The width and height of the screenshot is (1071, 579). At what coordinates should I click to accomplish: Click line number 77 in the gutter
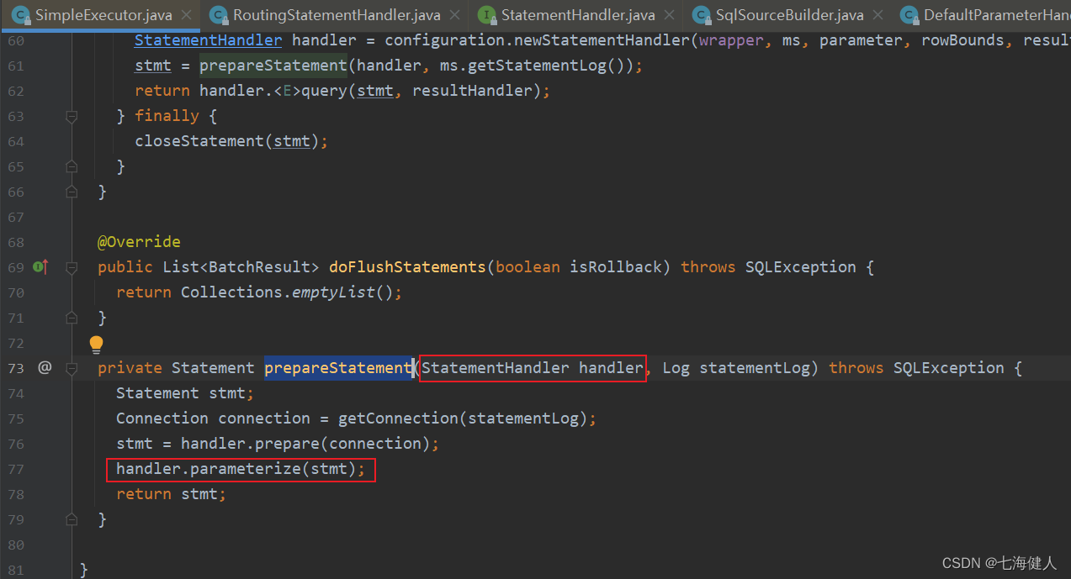coord(16,468)
